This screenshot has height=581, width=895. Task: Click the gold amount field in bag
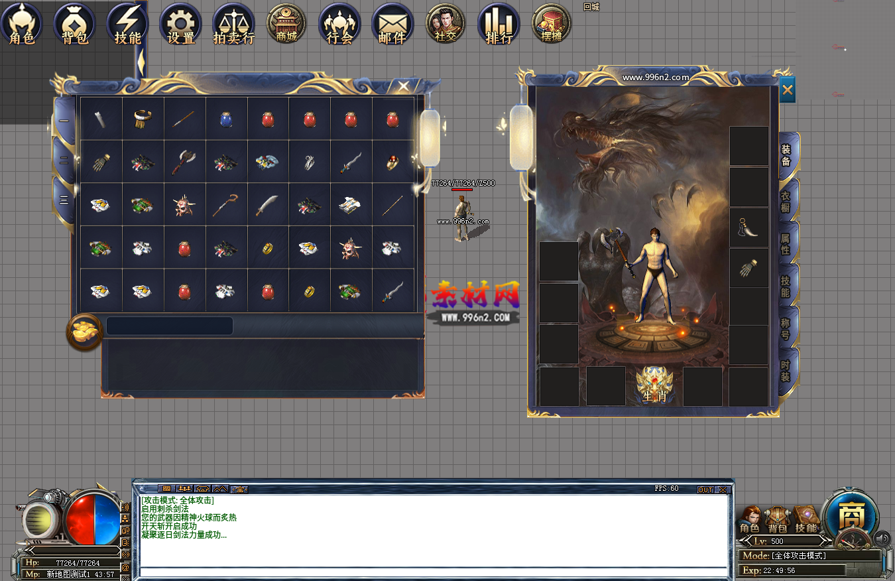169,326
